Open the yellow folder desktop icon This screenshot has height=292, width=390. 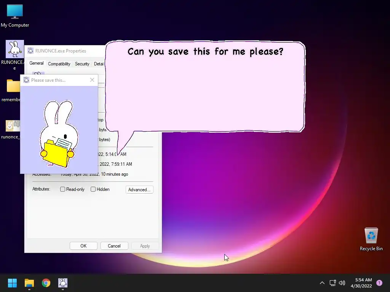(x=13, y=86)
